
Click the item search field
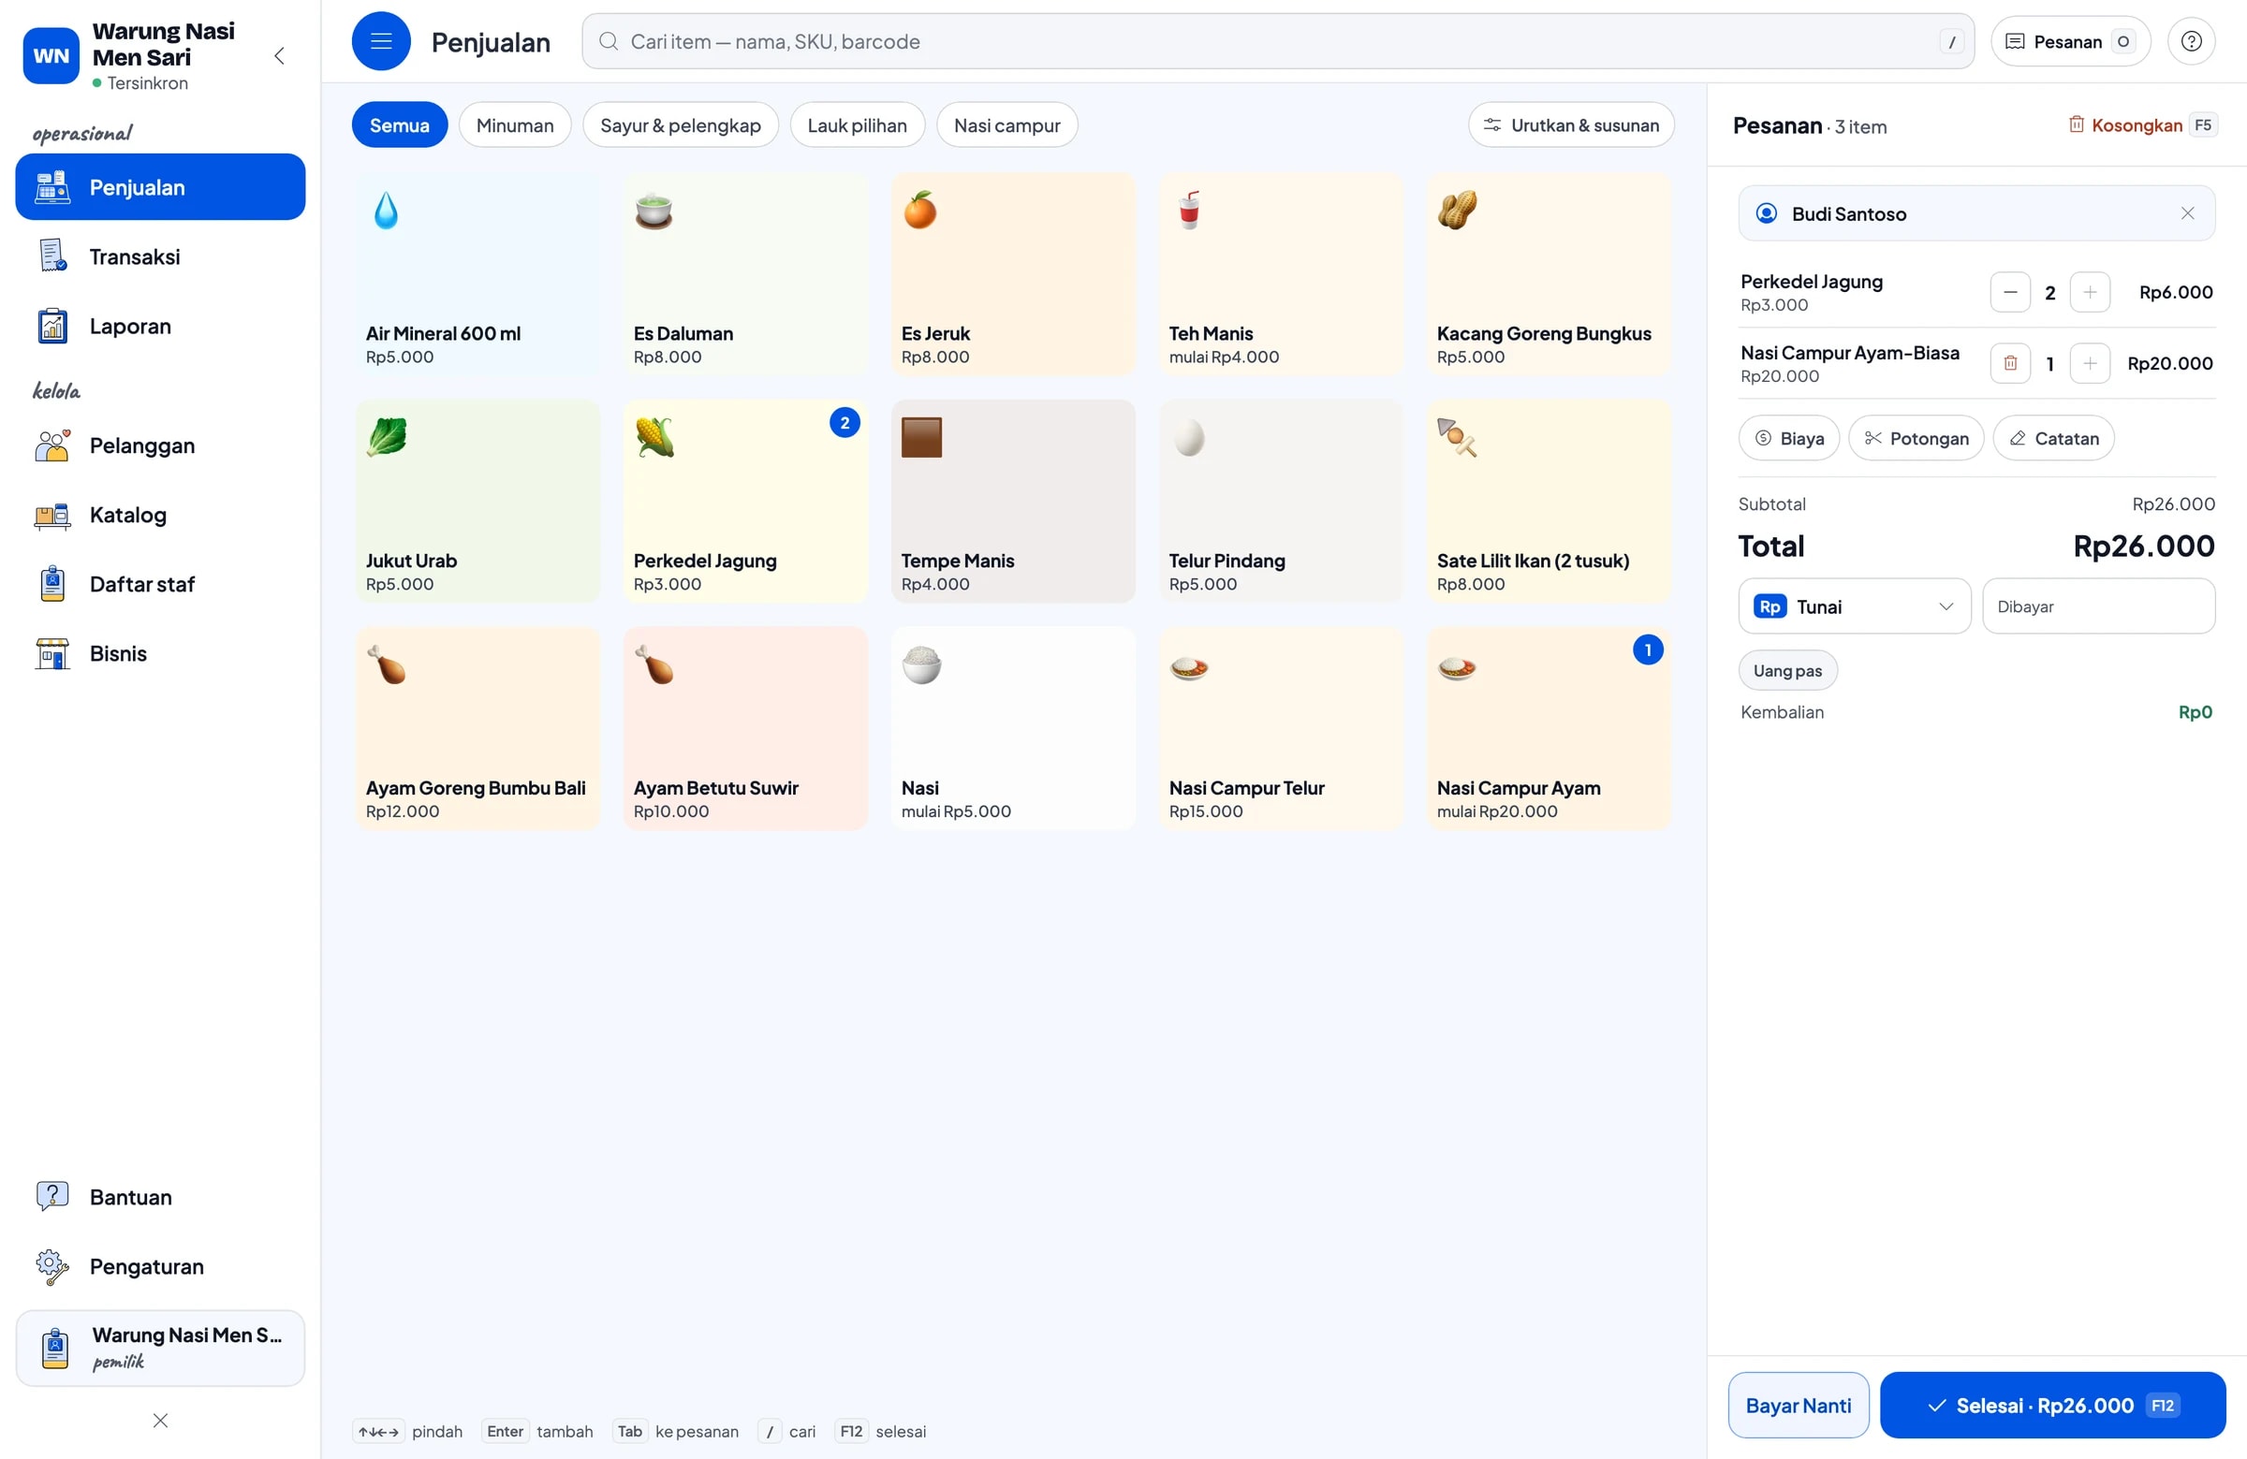click(1277, 40)
